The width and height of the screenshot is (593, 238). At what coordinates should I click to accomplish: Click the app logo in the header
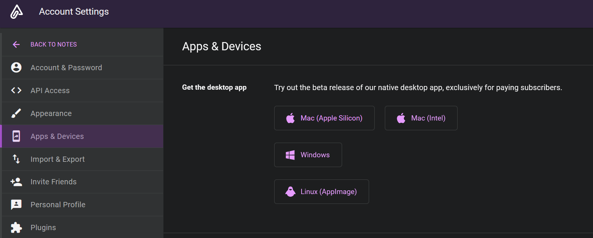click(x=16, y=12)
